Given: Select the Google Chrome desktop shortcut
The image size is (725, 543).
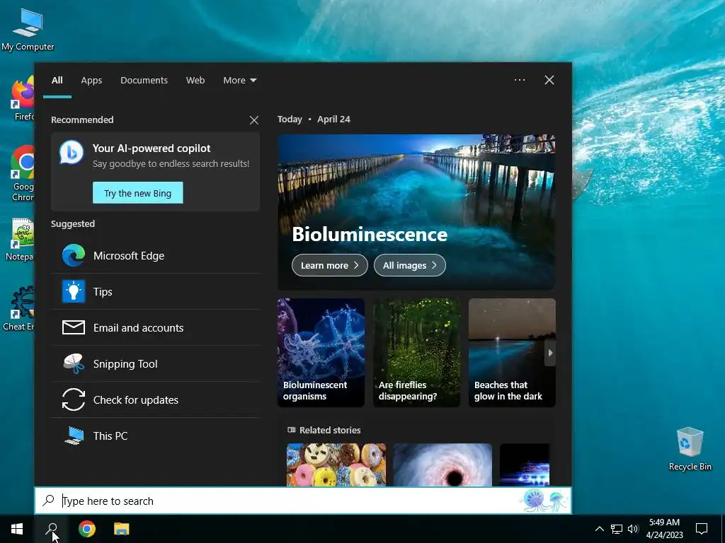Looking at the screenshot, I should pos(23,174).
